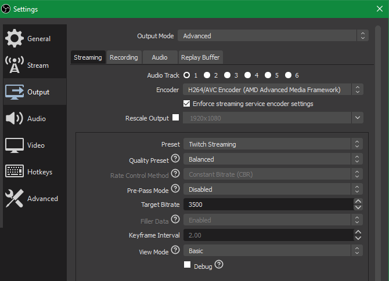Enable the Rescale Output checkbox

click(176, 118)
